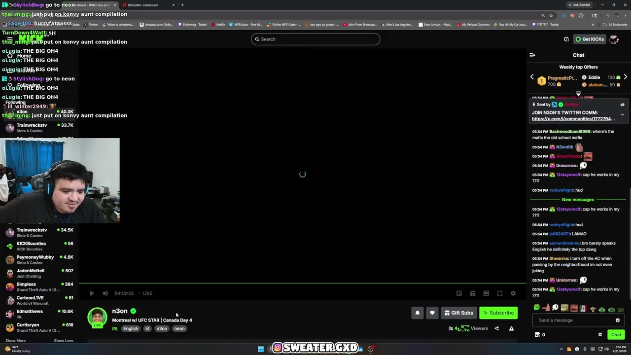Hide the pinned chat message
The height and width of the screenshot is (355, 631).
pyautogui.click(x=622, y=105)
